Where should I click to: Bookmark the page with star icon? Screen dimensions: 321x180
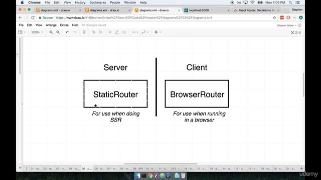click(x=274, y=18)
